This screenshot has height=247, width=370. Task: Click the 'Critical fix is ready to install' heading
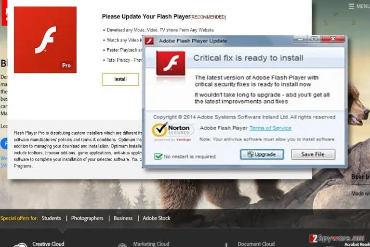click(248, 58)
